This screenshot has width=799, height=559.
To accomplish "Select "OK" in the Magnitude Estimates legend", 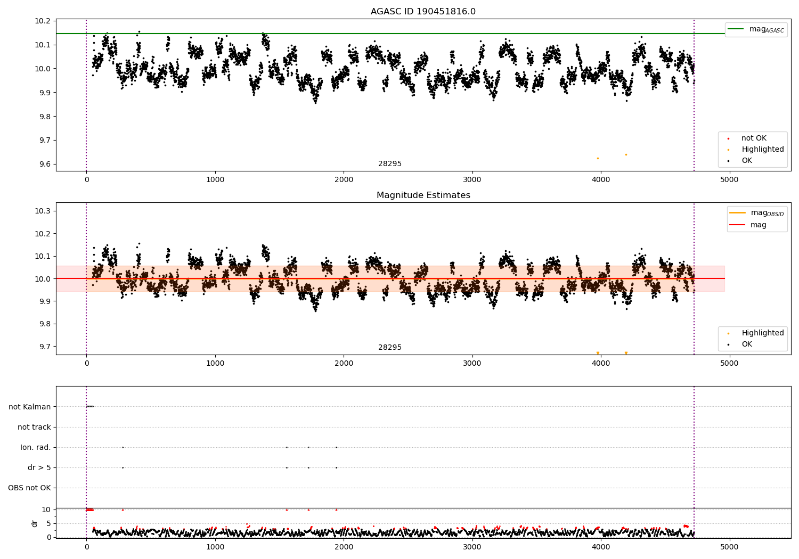I will (747, 344).
